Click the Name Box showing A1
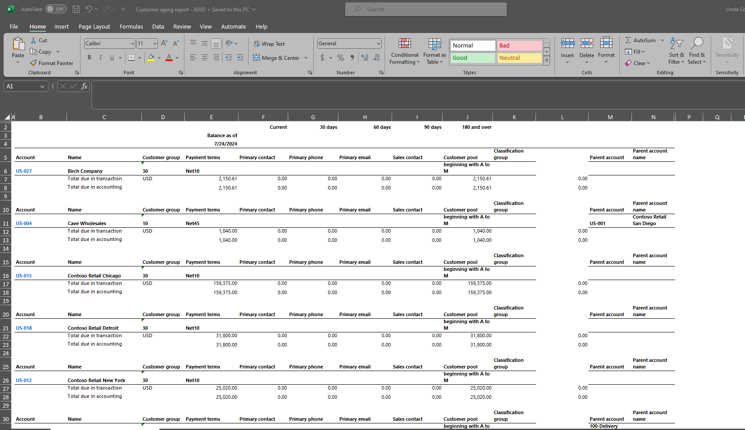The image size is (745, 430). [21, 86]
